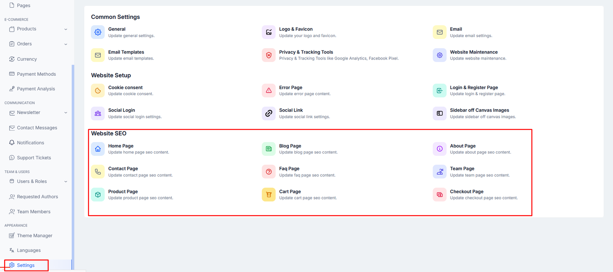Screen dimensions: 613x272
Task: Click the Blog Page news icon
Action: 269,149
